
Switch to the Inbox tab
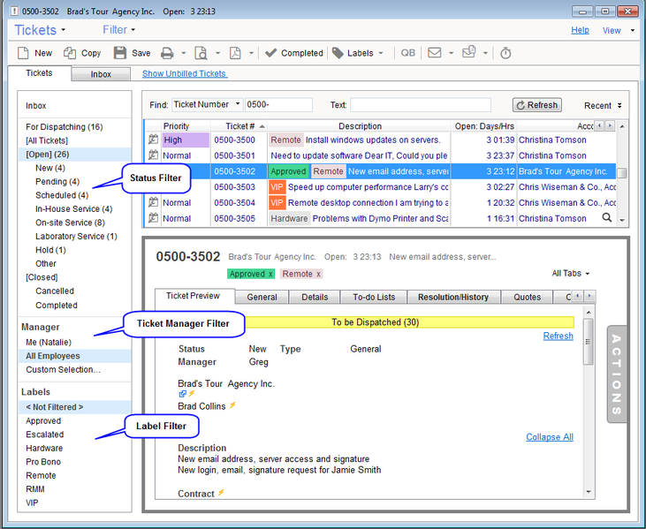(101, 74)
